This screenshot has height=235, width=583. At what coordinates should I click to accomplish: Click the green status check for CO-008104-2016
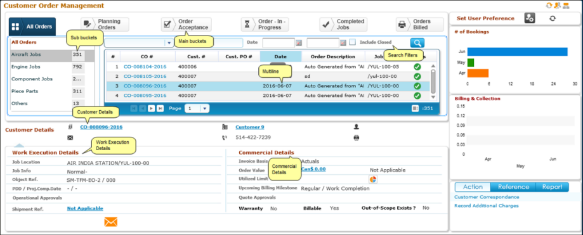click(417, 67)
